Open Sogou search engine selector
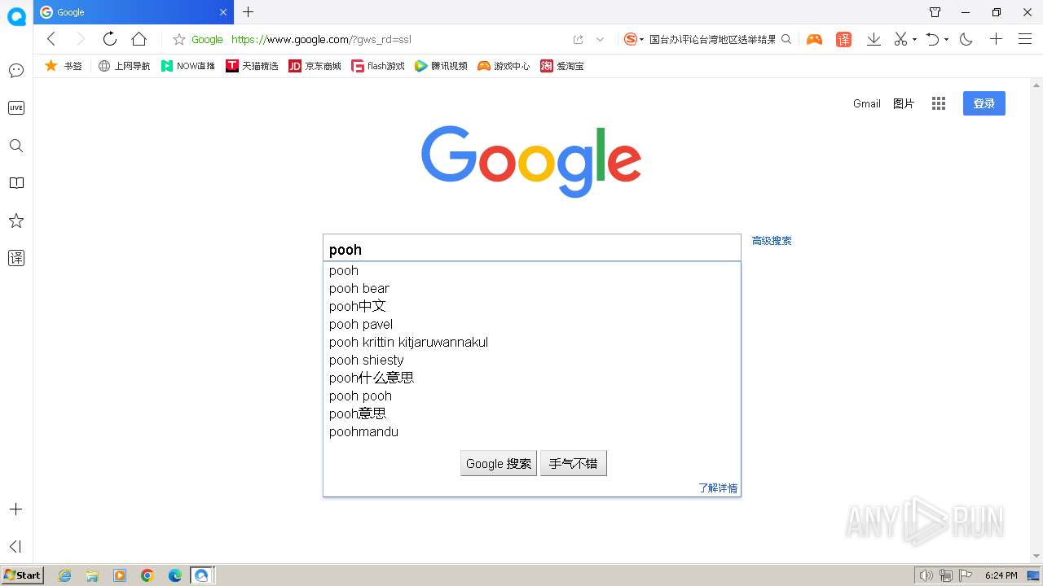The height and width of the screenshot is (586, 1043). [x=634, y=39]
